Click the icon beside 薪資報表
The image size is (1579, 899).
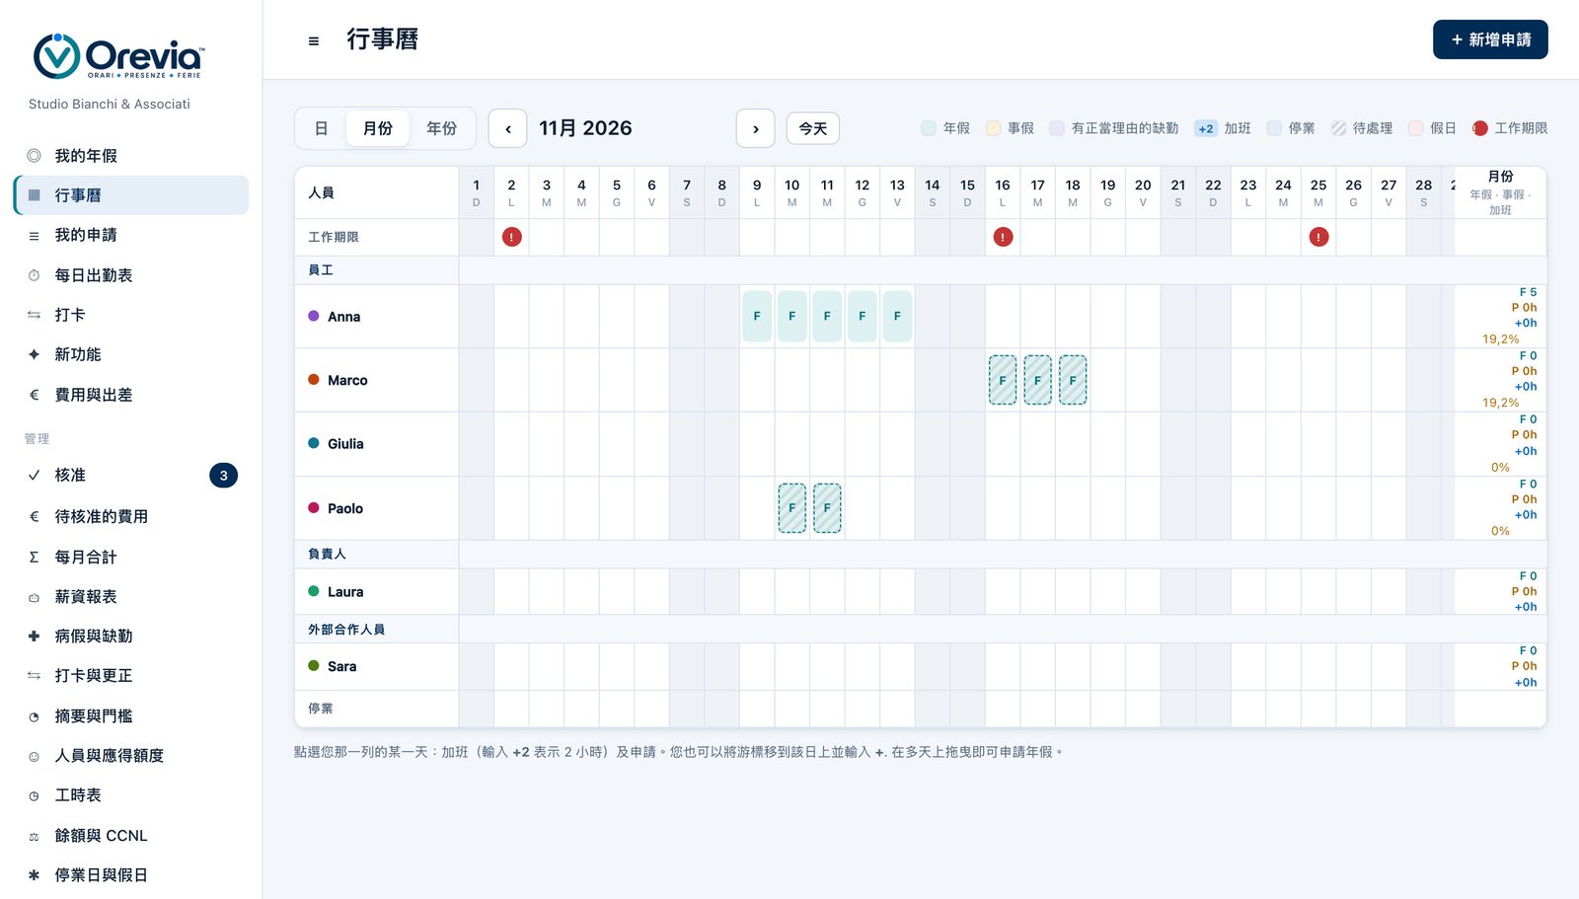34,597
